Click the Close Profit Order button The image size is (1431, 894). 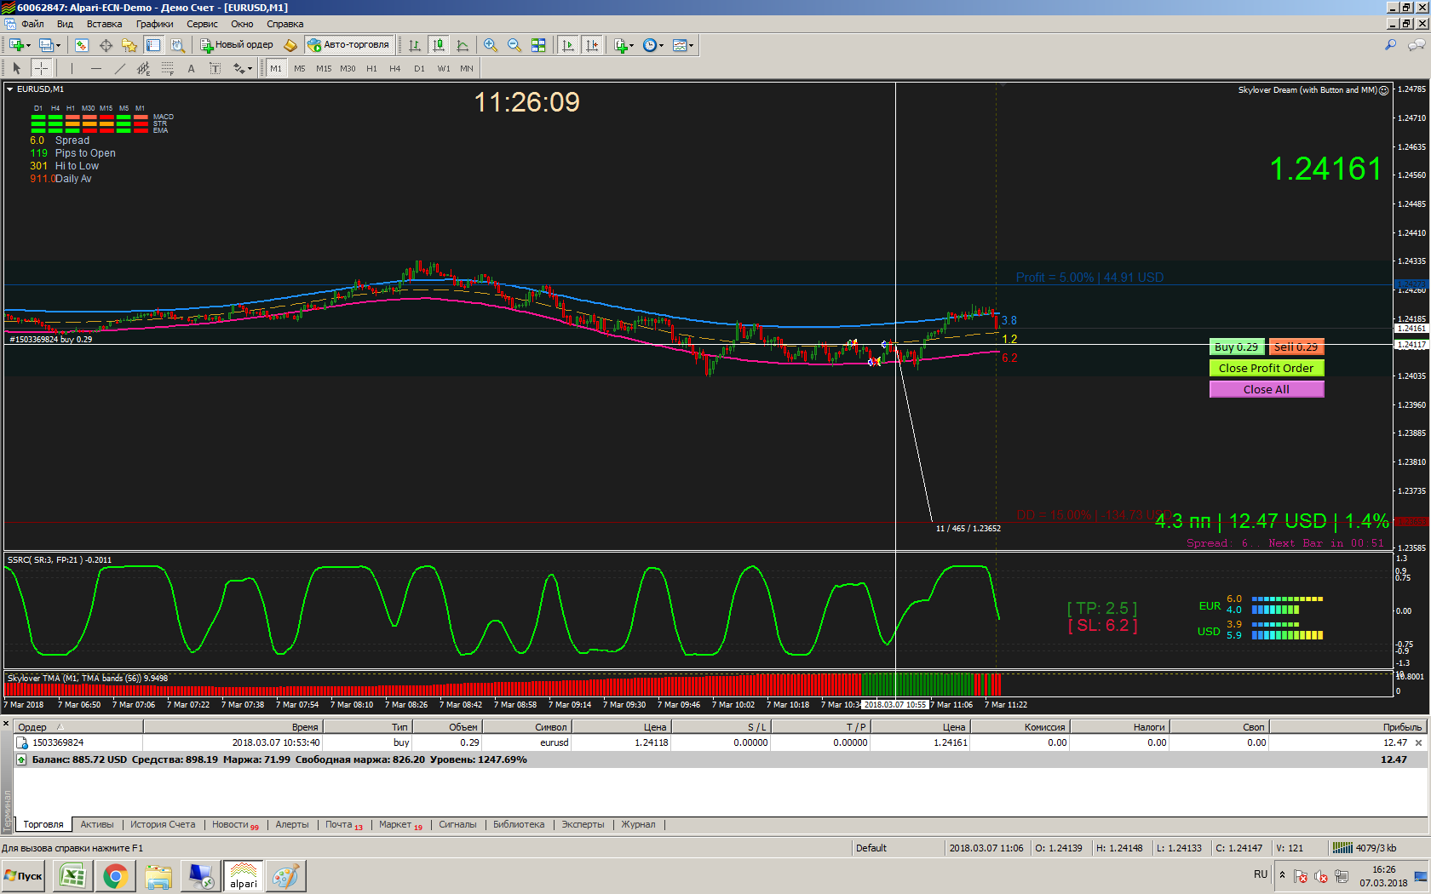[1266, 368]
